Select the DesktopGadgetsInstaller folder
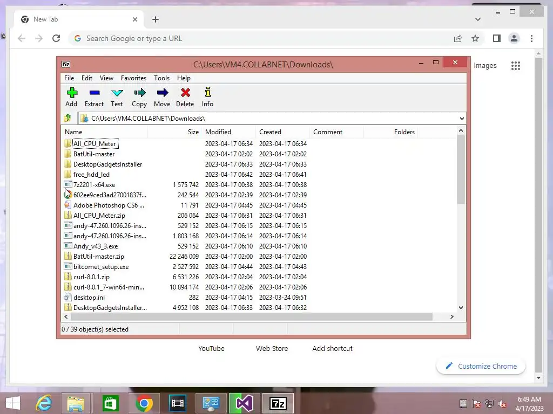553x414 pixels. (107, 164)
